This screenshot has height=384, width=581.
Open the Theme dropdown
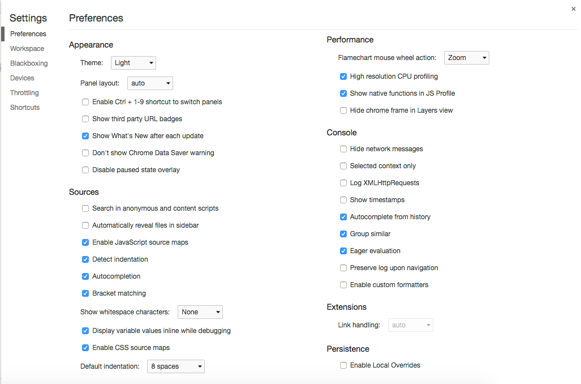[134, 63]
